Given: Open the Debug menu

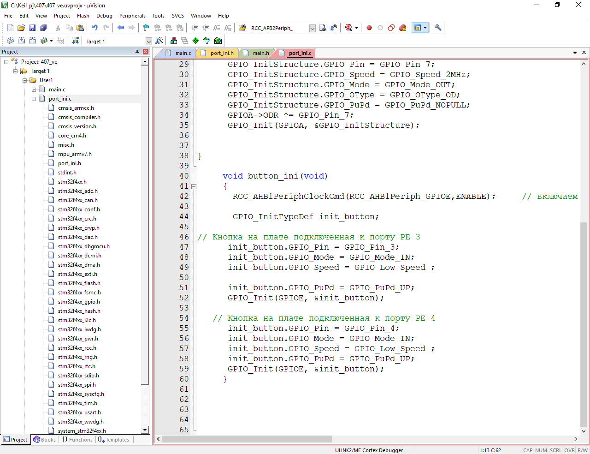Looking at the screenshot, I should pyautogui.click(x=104, y=16).
